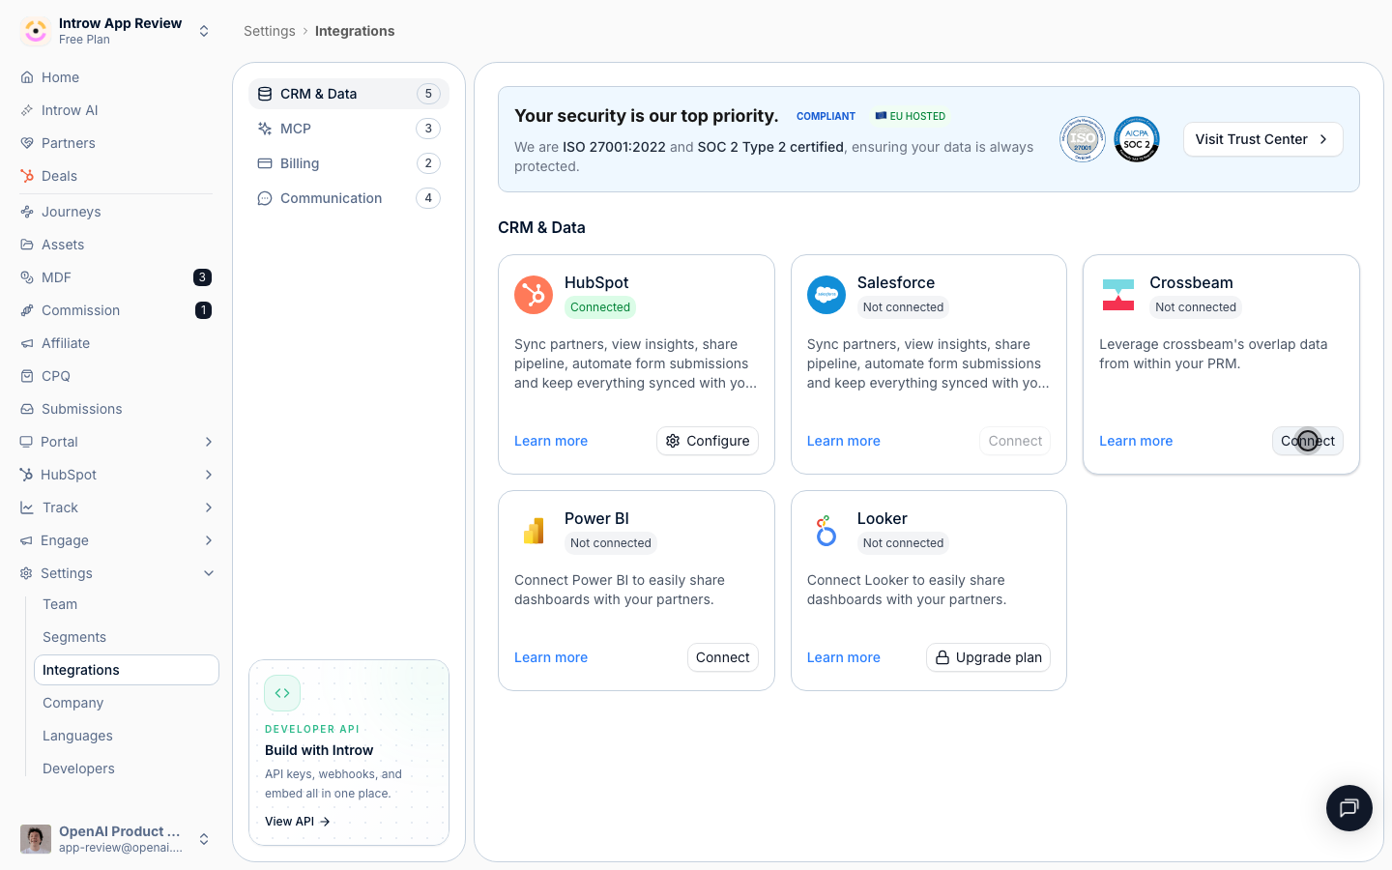Open the user account switcher chevrons

[204, 839]
